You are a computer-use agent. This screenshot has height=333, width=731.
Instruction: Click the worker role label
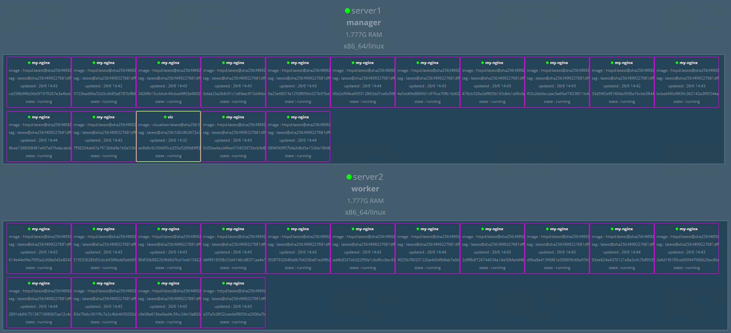point(365,189)
